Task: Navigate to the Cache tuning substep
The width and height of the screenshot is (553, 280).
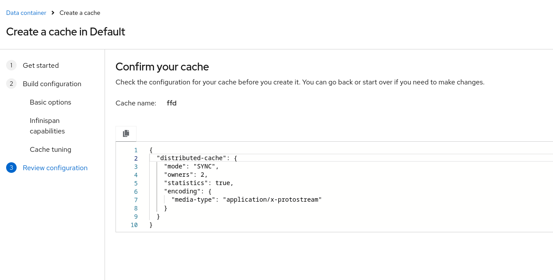Action: (x=50, y=149)
